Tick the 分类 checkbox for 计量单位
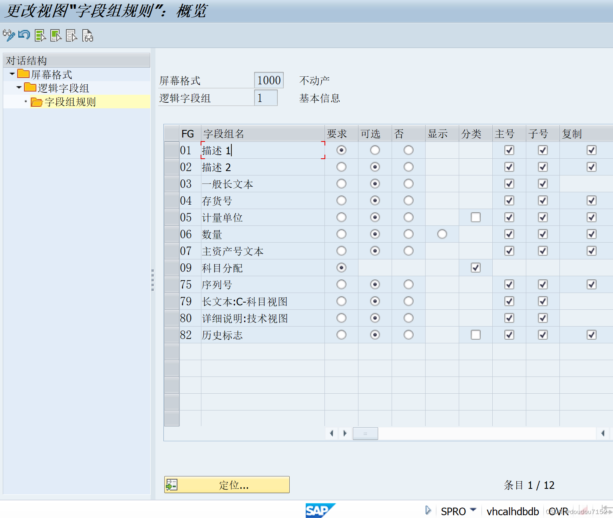Screen dimensions: 613x518 click(475, 217)
